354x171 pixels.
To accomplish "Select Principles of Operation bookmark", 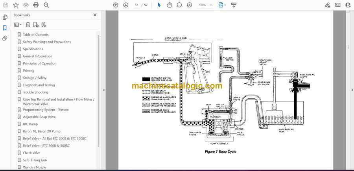I will click(39, 63).
